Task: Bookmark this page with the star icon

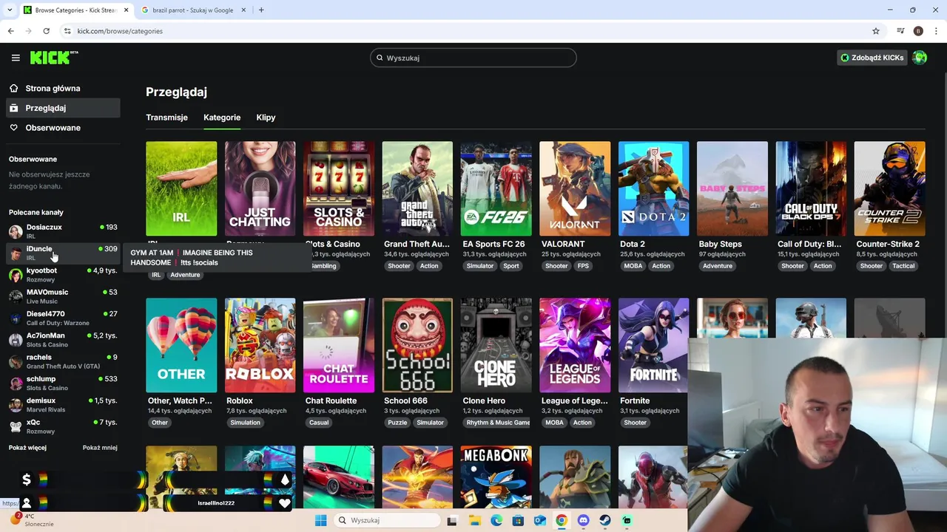Action: (x=876, y=31)
